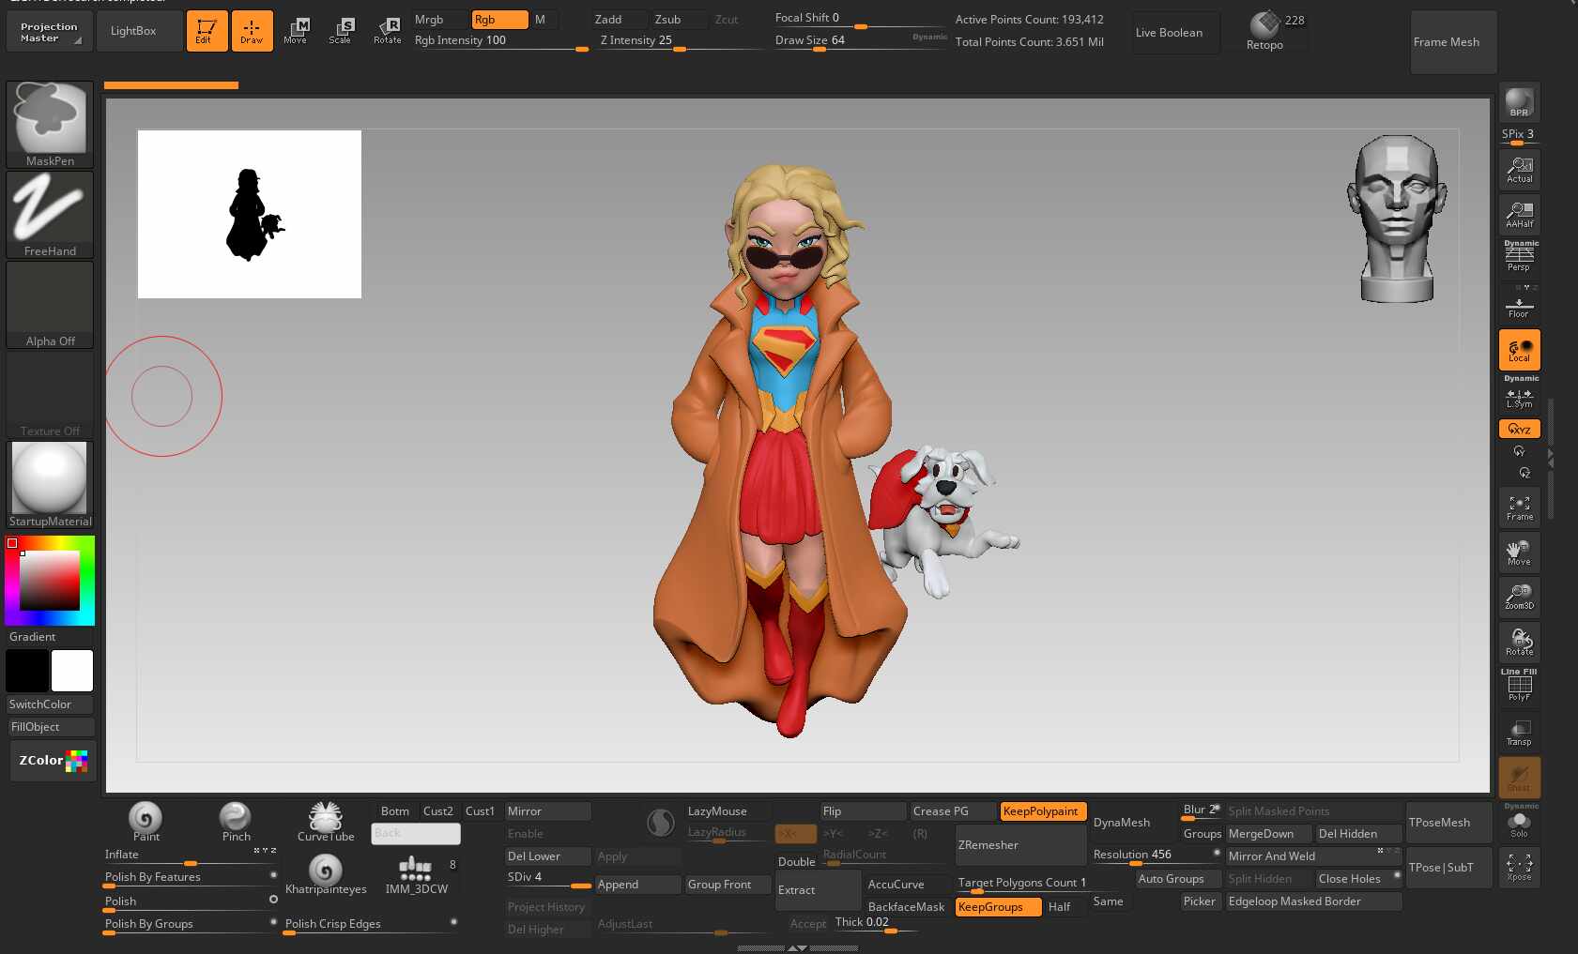This screenshot has height=954, width=1578.
Task: Open the FreeHand stroke picker
Action: tap(50, 213)
